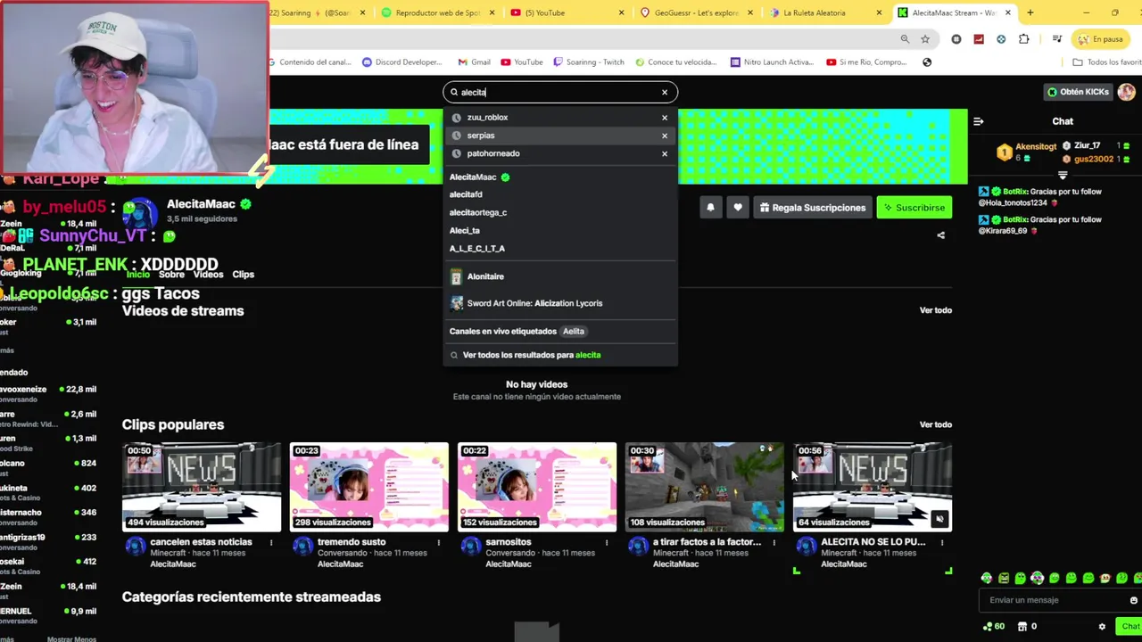
Task: Clear the Kick search field text
Action: [x=664, y=92]
